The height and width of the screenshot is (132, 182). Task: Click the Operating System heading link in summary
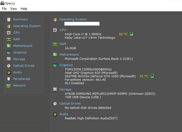click(x=73, y=19)
